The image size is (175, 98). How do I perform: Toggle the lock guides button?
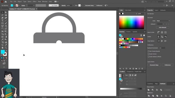(162, 36)
